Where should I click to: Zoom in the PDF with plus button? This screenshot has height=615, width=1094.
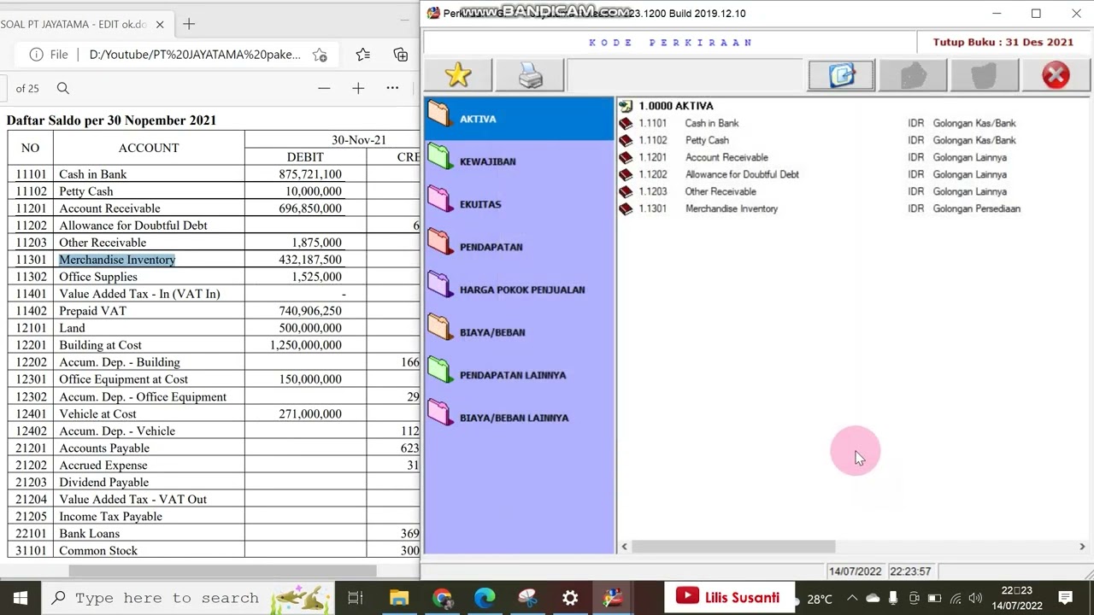[x=358, y=88]
